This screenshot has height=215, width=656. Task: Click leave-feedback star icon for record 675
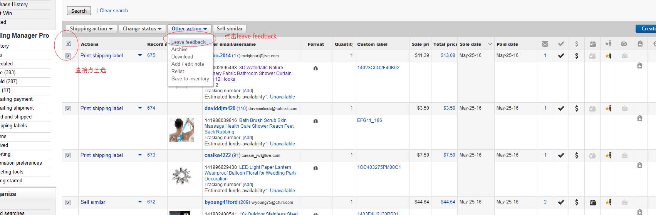click(608, 56)
